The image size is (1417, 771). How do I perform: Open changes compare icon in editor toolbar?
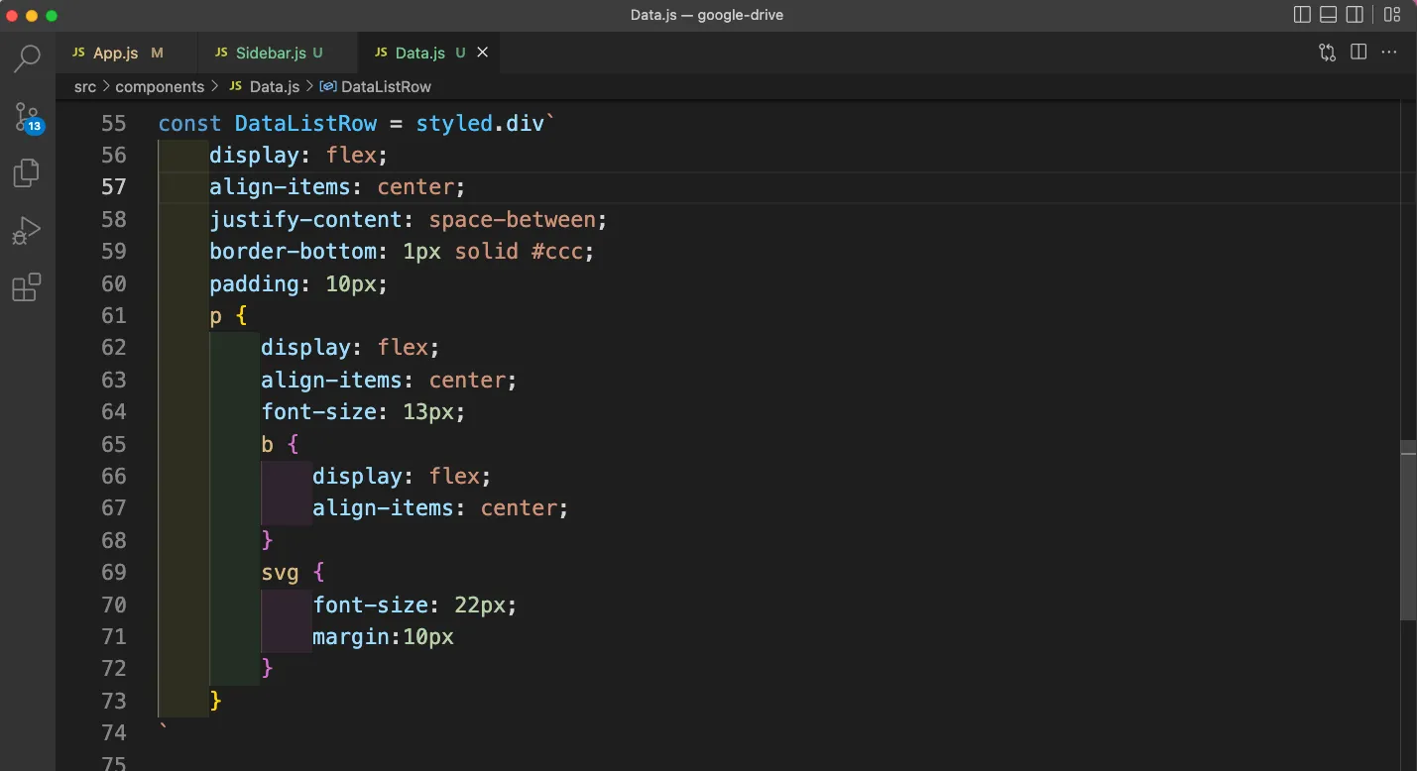[1327, 53]
